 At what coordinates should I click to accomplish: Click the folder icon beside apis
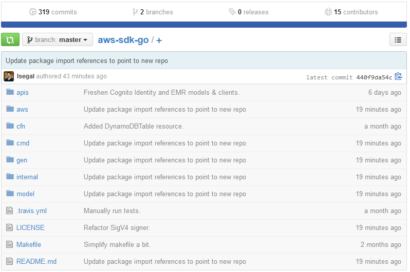click(10, 92)
